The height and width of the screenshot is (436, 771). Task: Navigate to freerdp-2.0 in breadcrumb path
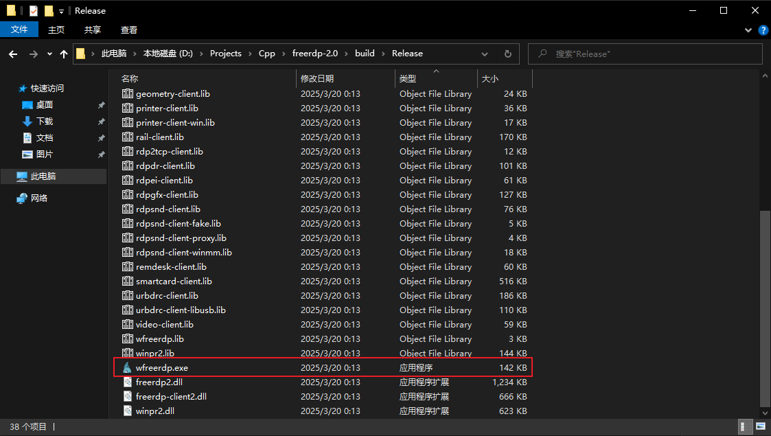(x=317, y=54)
